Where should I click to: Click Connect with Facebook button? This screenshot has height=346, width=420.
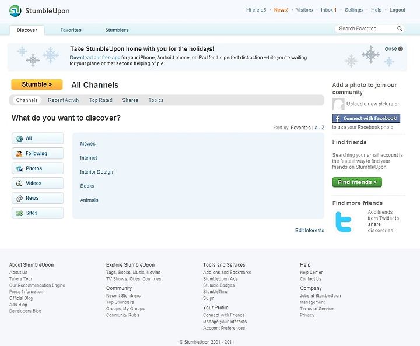(x=366, y=118)
